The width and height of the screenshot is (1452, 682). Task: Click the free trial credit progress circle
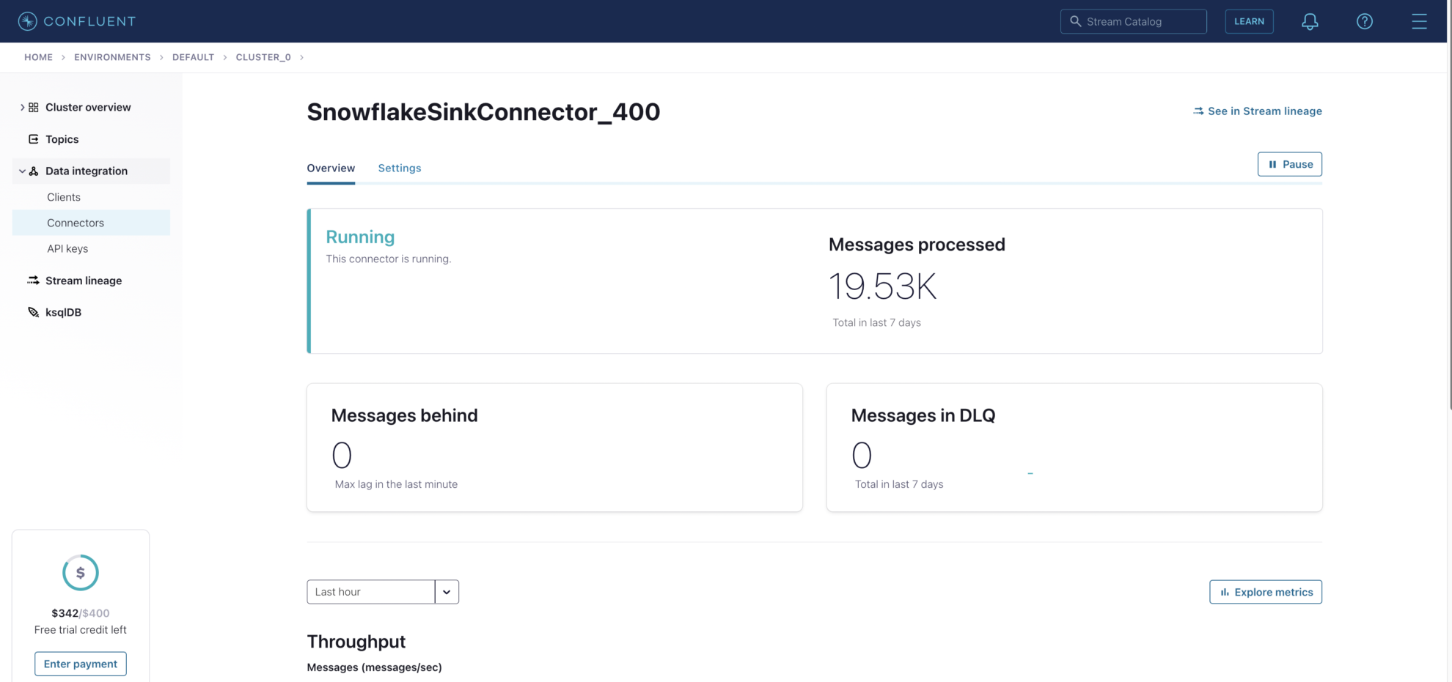click(x=81, y=572)
